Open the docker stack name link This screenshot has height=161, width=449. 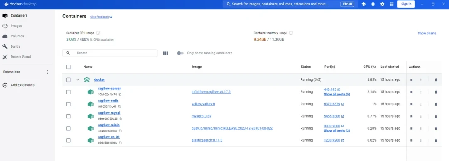(99, 80)
